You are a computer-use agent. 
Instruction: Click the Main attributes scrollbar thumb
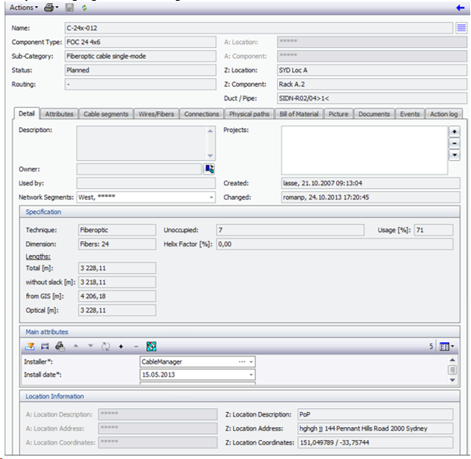(x=452, y=369)
